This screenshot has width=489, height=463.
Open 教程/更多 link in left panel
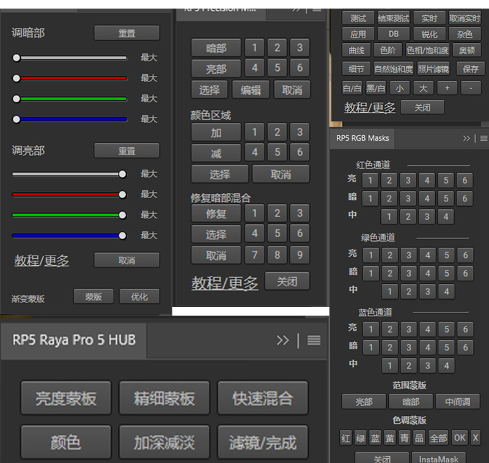42,261
